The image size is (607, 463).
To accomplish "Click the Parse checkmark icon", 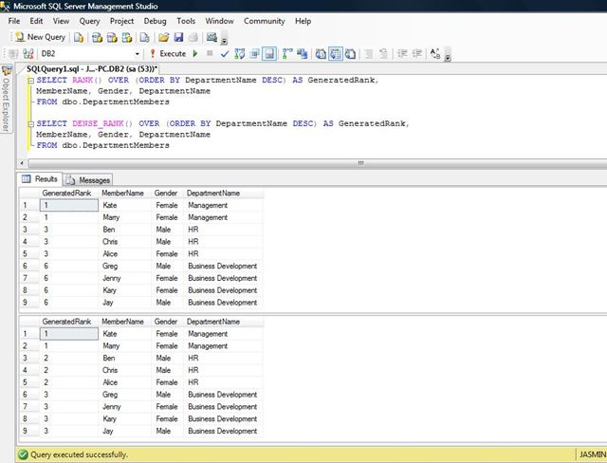I will tap(224, 54).
